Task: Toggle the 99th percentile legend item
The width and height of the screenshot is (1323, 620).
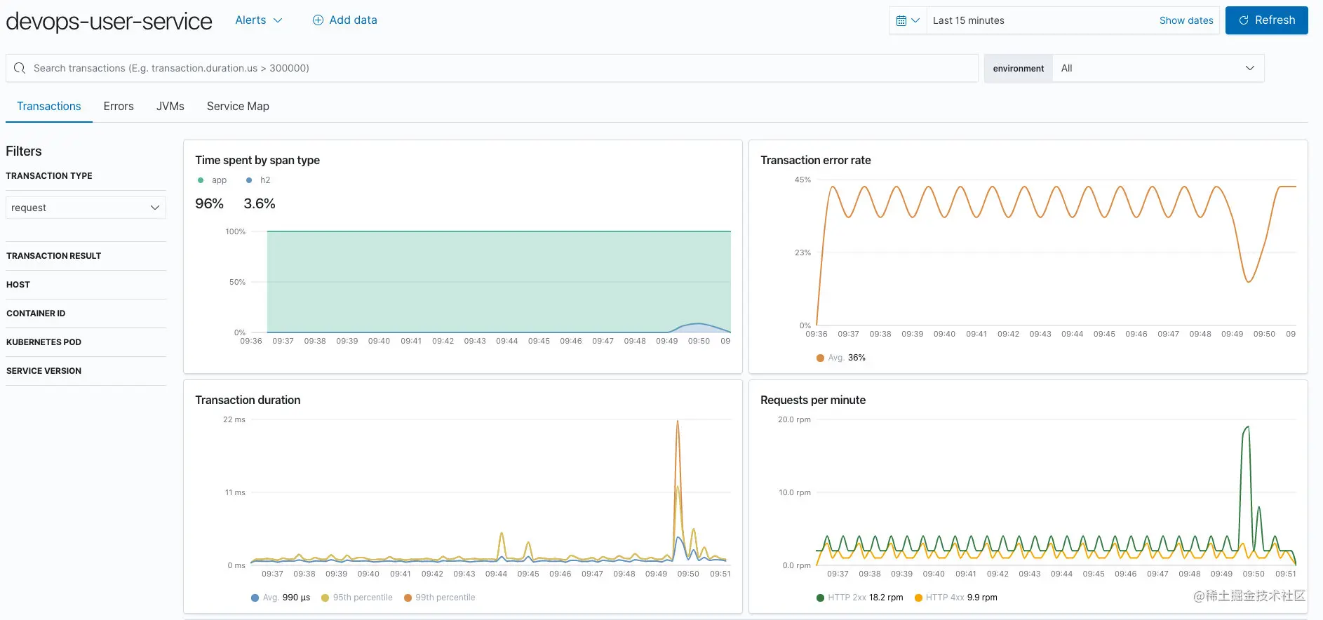Action: 440,598
